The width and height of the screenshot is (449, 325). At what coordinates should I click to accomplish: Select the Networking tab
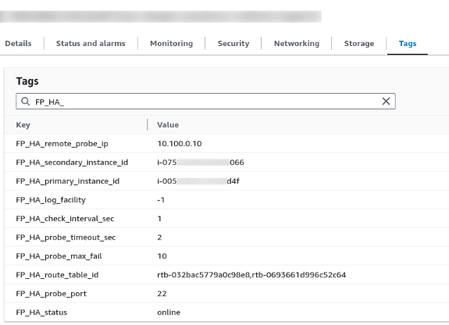(x=297, y=44)
